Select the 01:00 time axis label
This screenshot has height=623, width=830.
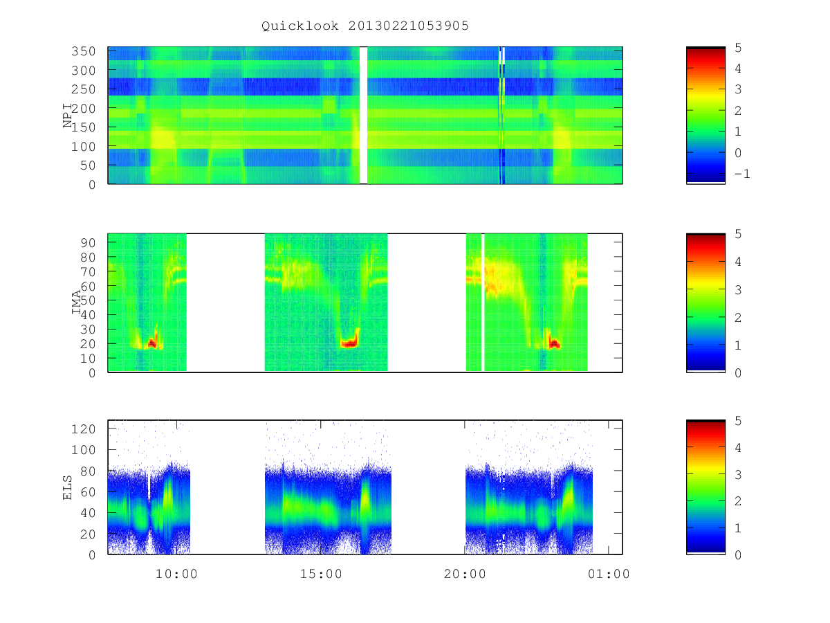pyautogui.click(x=609, y=574)
